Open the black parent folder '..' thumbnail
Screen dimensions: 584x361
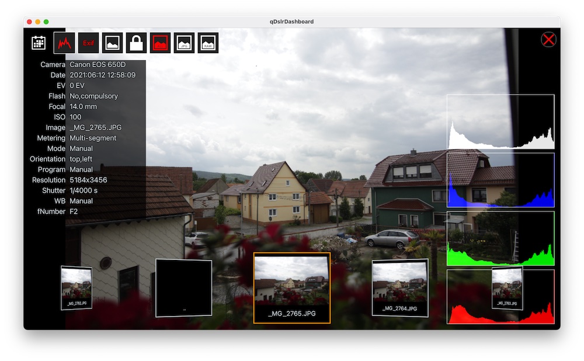[x=183, y=288]
